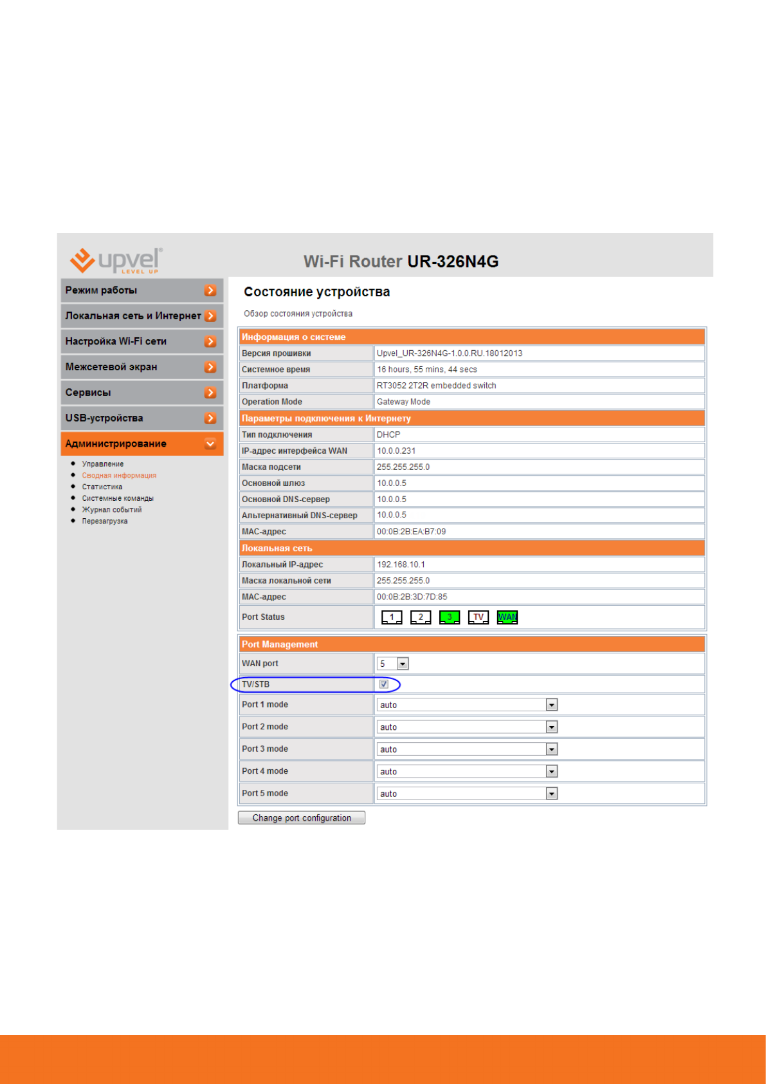
Task: Click the arrow icon beside USB-устройства
Action: (210, 418)
